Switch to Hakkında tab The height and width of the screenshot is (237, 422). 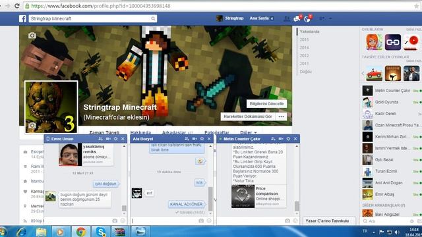140,132
